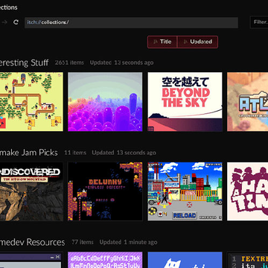Viewport: 268px width, 268px height.
Task: Focus the itch://collections/ address bar
Action: (131, 22)
